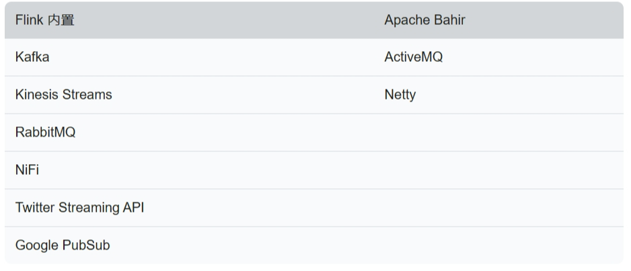Select the RabbitMQ row text

click(45, 132)
